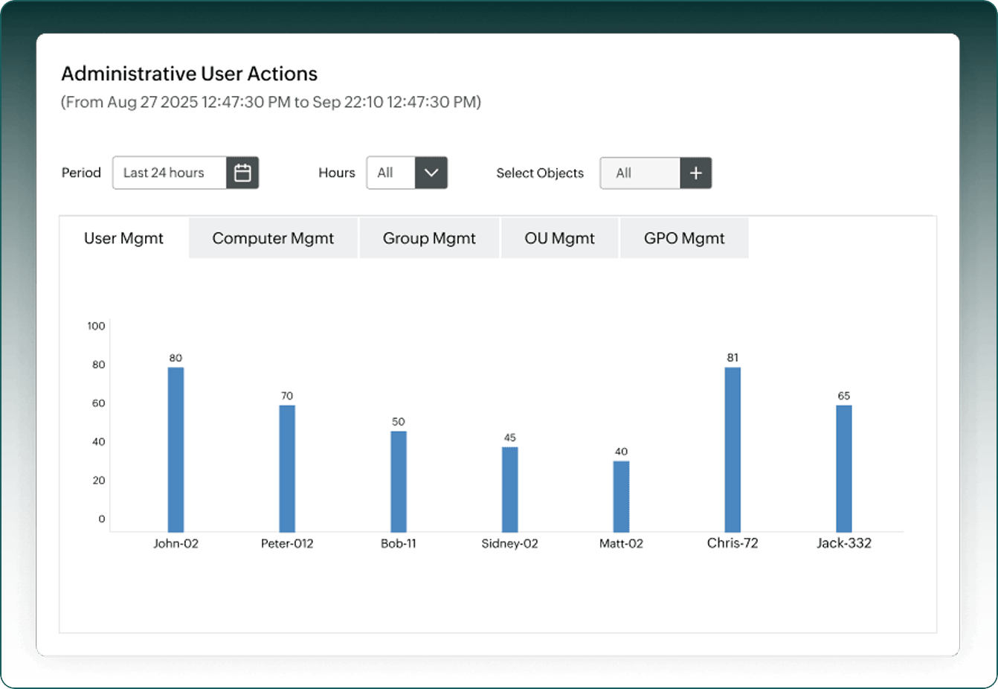This screenshot has width=998, height=689.
Task: Show the GPO Mgmt tab
Action: pyautogui.click(x=684, y=238)
